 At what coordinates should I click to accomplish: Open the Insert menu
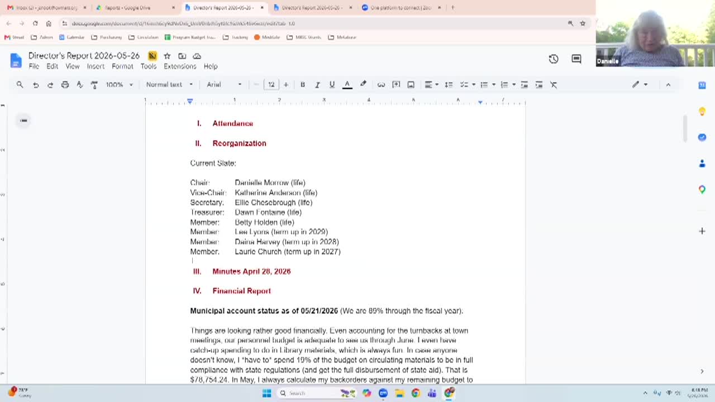pos(96,66)
